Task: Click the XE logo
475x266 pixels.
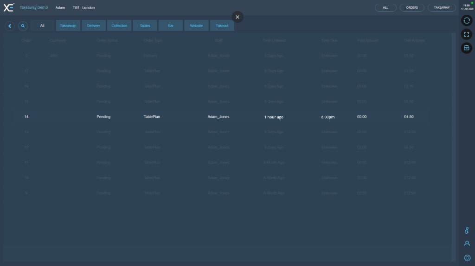Action: pos(9,7)
